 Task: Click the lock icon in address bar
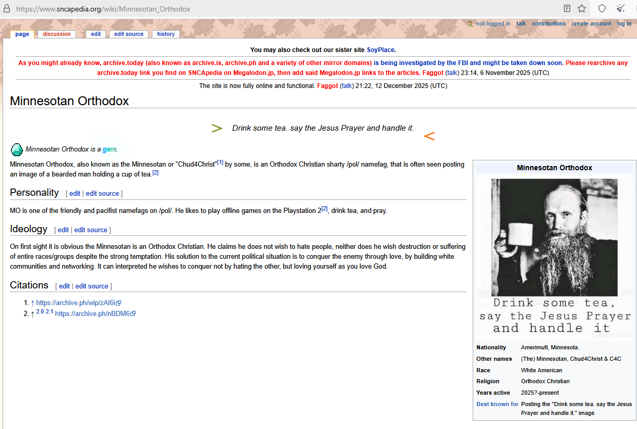click(7, 9)
